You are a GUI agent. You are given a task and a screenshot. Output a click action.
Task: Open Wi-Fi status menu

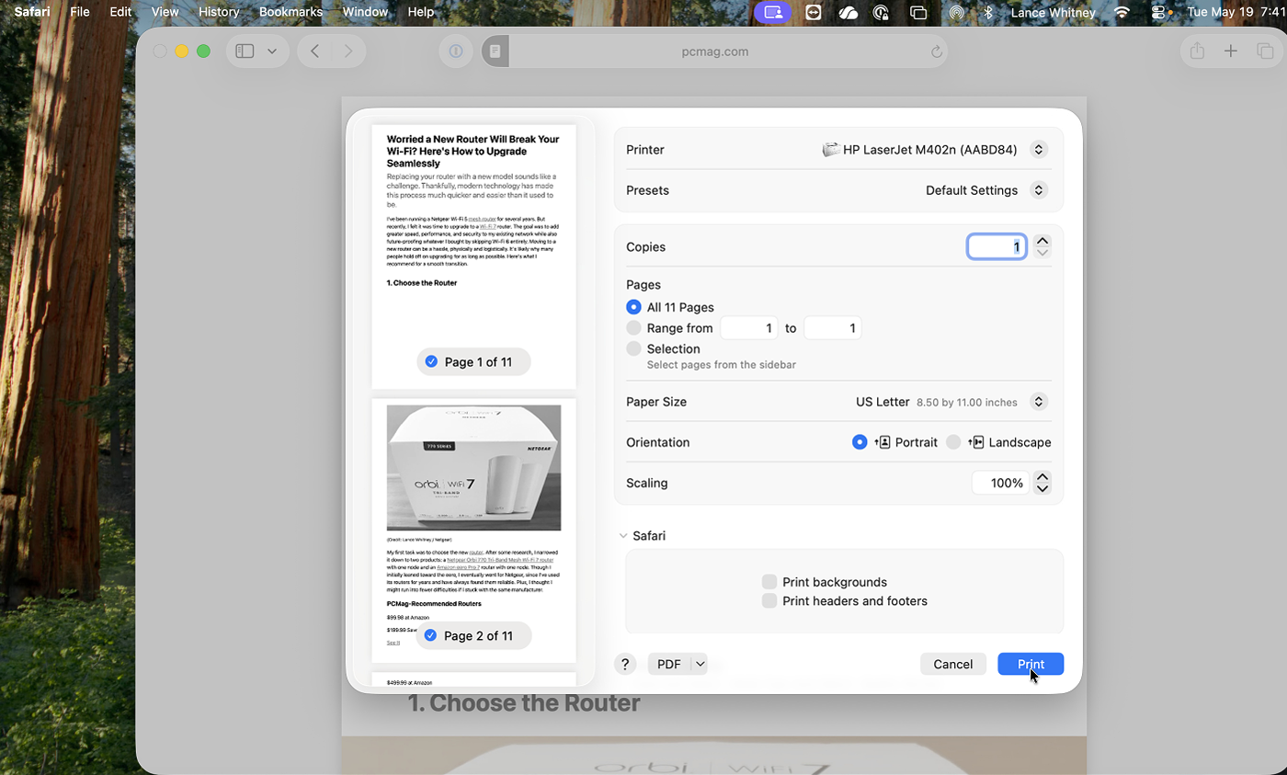[1122, 12]
